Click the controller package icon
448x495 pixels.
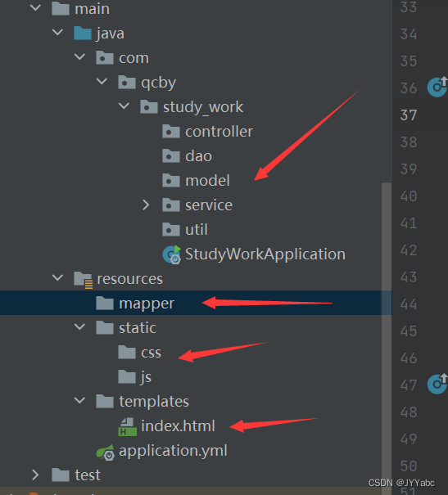[x=171, y=132]
